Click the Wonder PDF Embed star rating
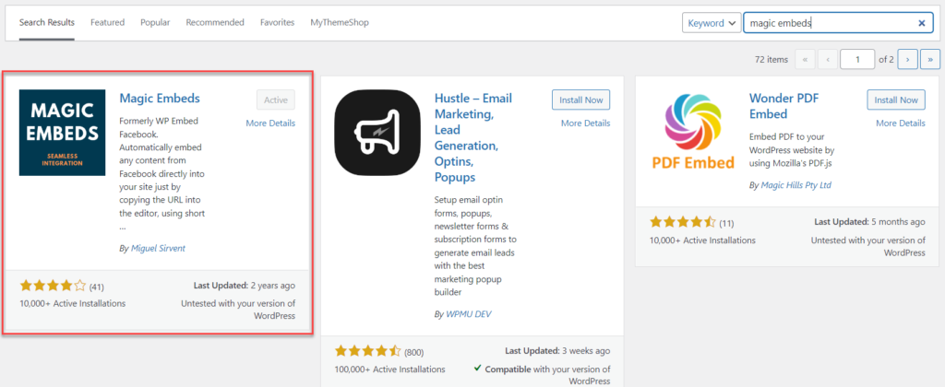Screen dimensions: 945x387 [683, 222]
